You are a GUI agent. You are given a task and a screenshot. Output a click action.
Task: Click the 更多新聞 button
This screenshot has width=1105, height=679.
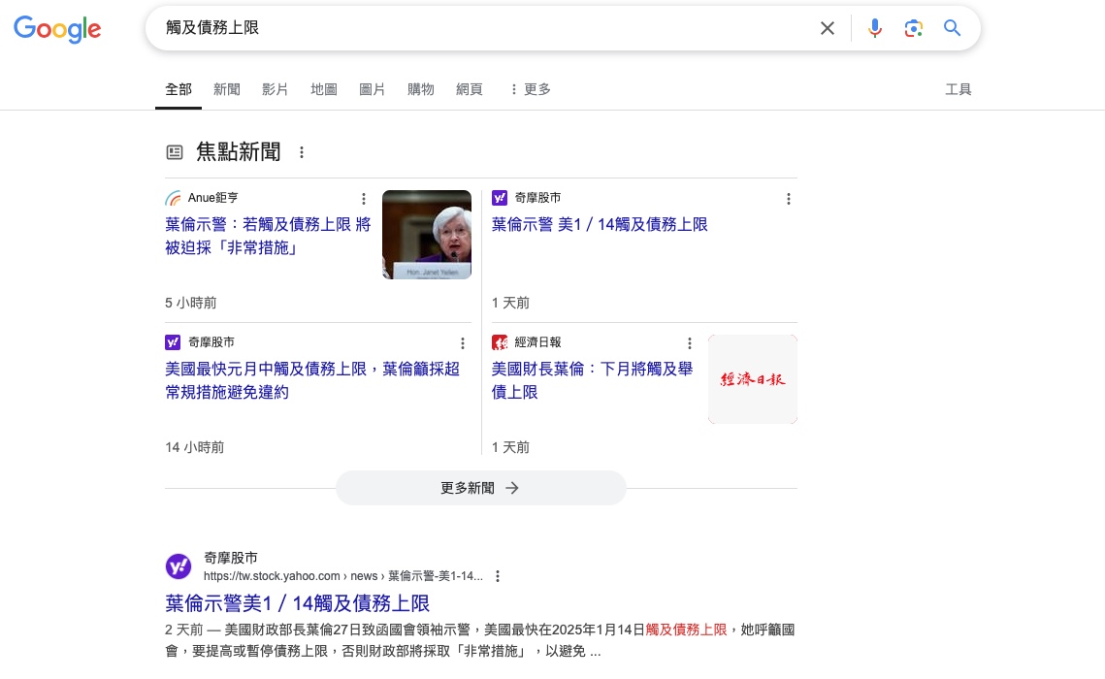(480, 488)
